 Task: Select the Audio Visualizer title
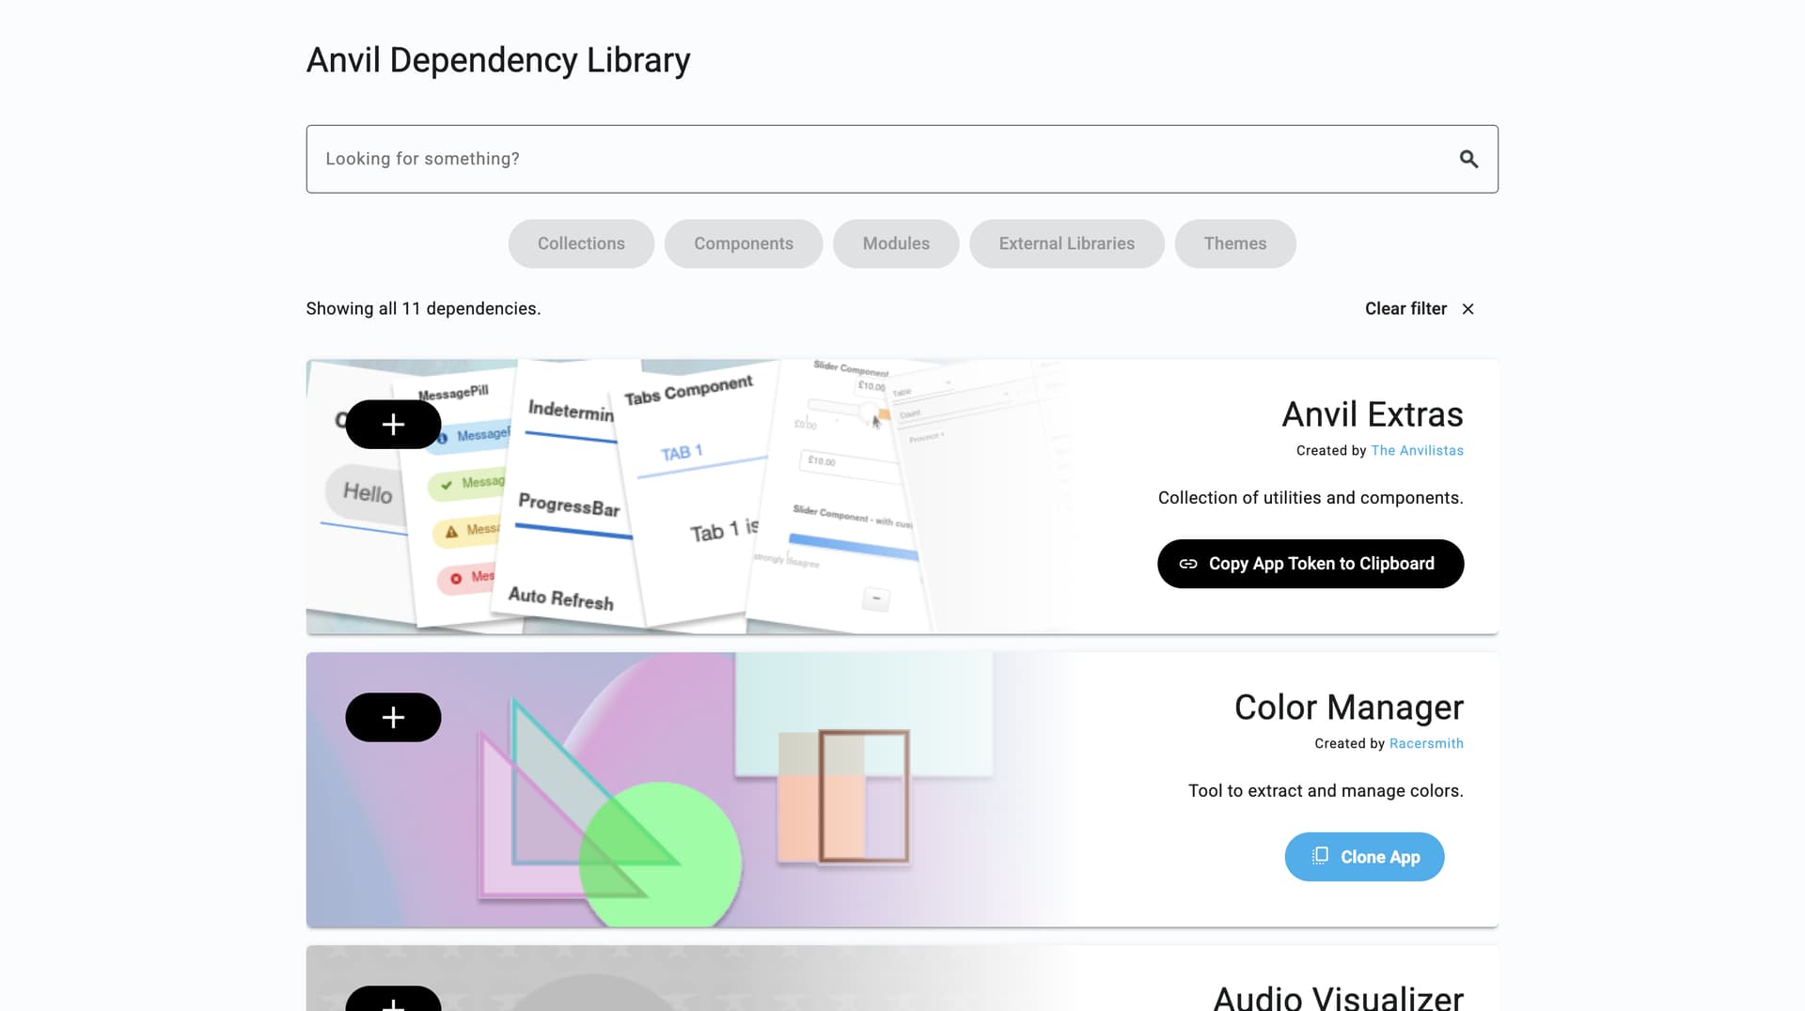(1338, 998)
